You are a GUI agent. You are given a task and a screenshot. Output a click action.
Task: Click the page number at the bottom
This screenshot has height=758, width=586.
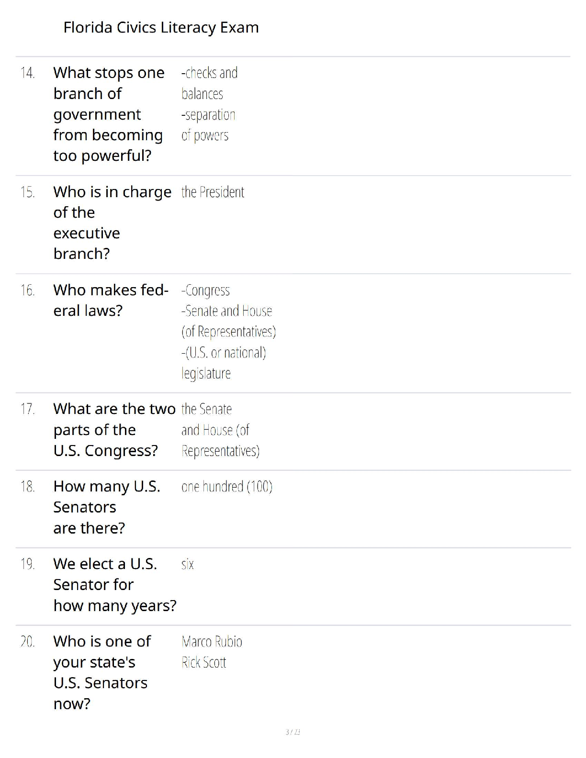click(x=293, y=732)
